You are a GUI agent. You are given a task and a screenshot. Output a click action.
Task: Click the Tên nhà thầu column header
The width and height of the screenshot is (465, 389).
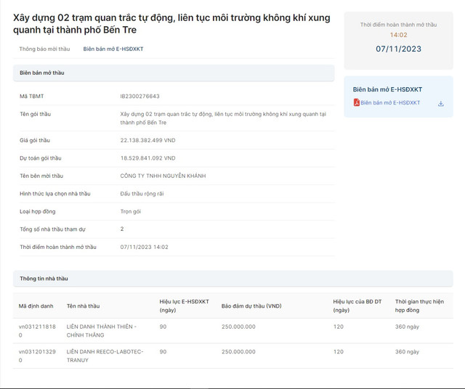coord(83,306)
